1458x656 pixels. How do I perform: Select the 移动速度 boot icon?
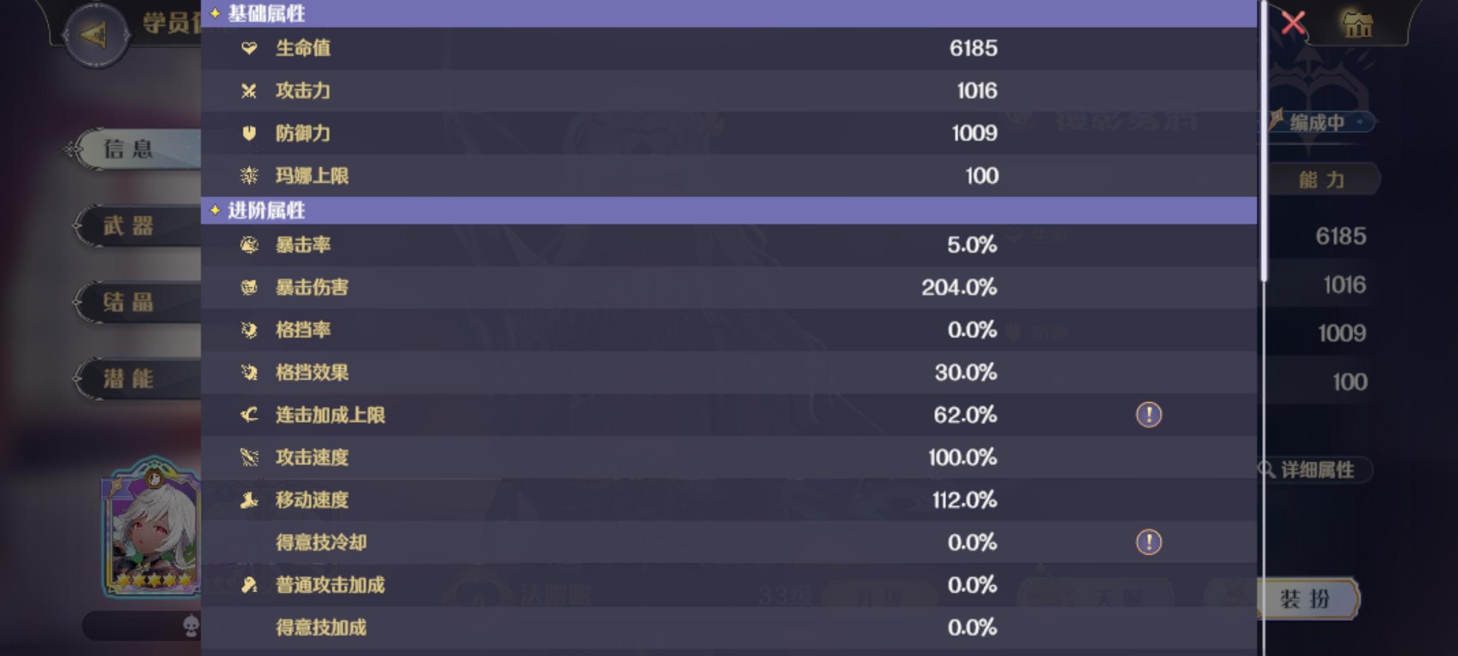(x=249, y=500)
